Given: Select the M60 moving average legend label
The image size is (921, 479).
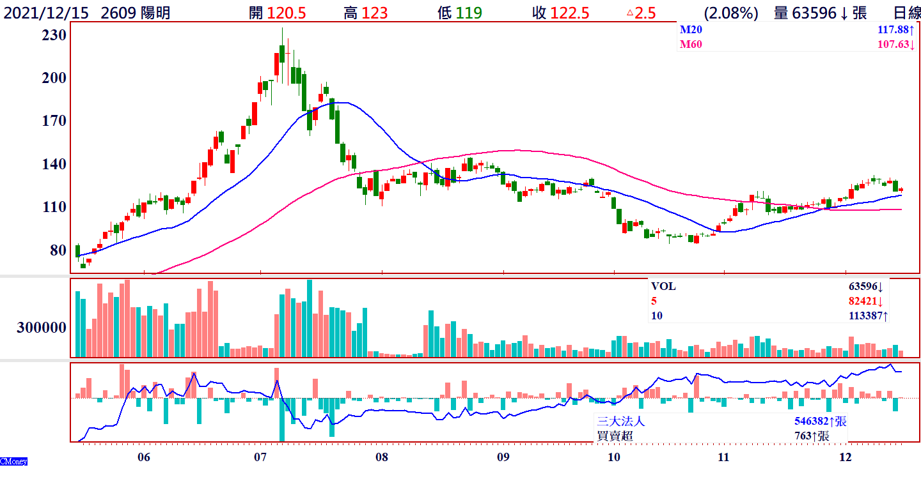Looking at the screenshot, I should click(x=689, y=45).
